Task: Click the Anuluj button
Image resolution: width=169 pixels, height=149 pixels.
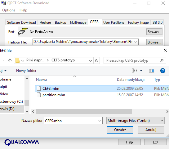Action: coord(151,130)
